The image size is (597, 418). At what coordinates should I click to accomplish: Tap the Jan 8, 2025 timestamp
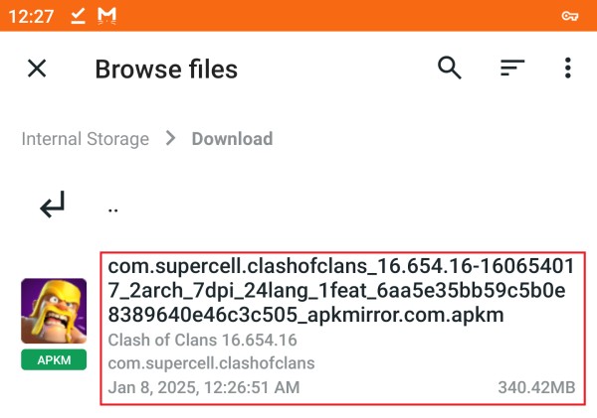tap(204, 387)
